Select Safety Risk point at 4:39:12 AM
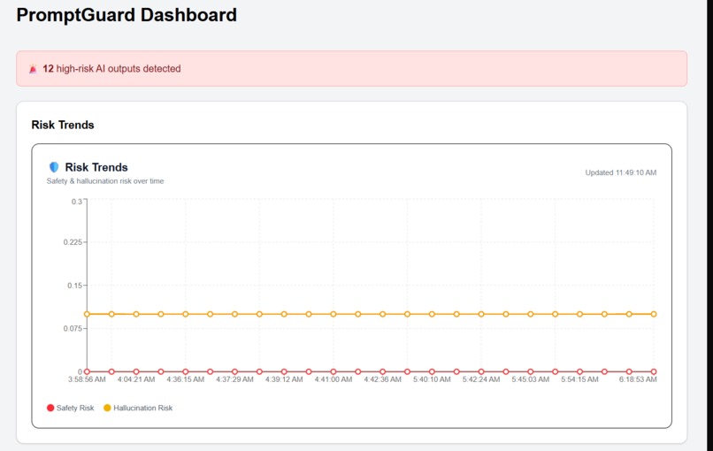This screenshot has width=713, height=451. coord(284,371)
